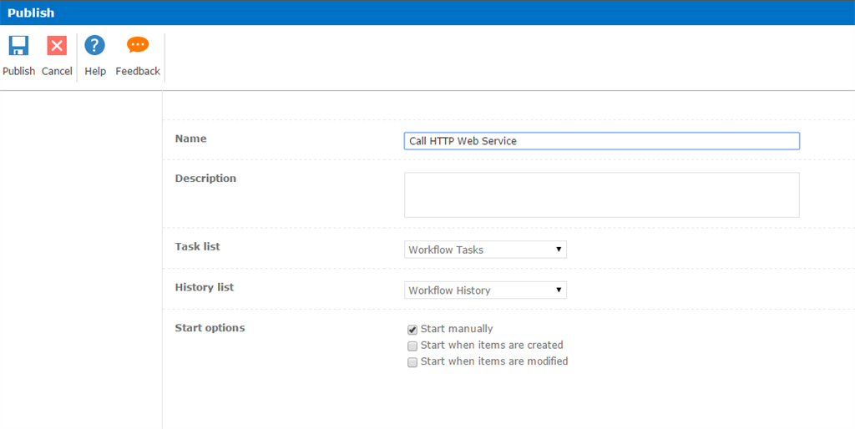Click the arrow of the Task list combo box
This screenshot has width=855, height=429.
[x=559, y=250]
